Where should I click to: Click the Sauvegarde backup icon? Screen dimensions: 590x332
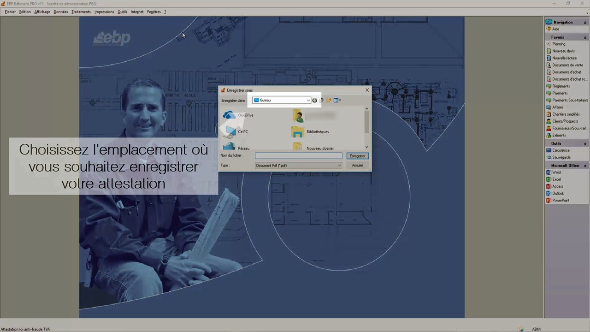point(549,157)
